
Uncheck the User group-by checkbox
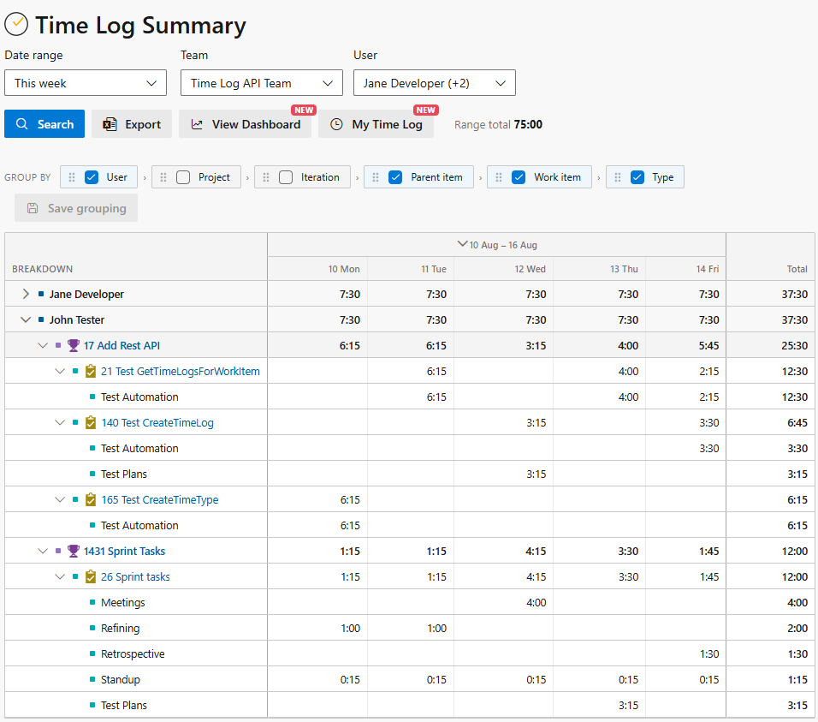92,177
